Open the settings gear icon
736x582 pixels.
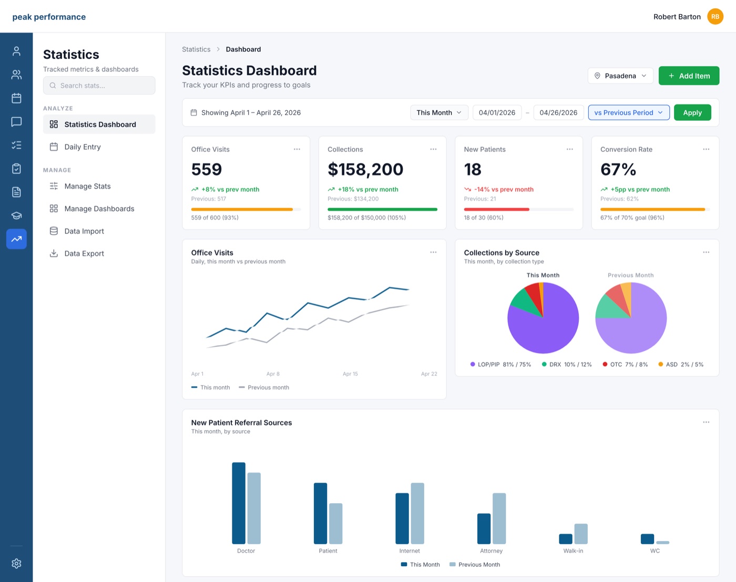click(x=16, y=564)
